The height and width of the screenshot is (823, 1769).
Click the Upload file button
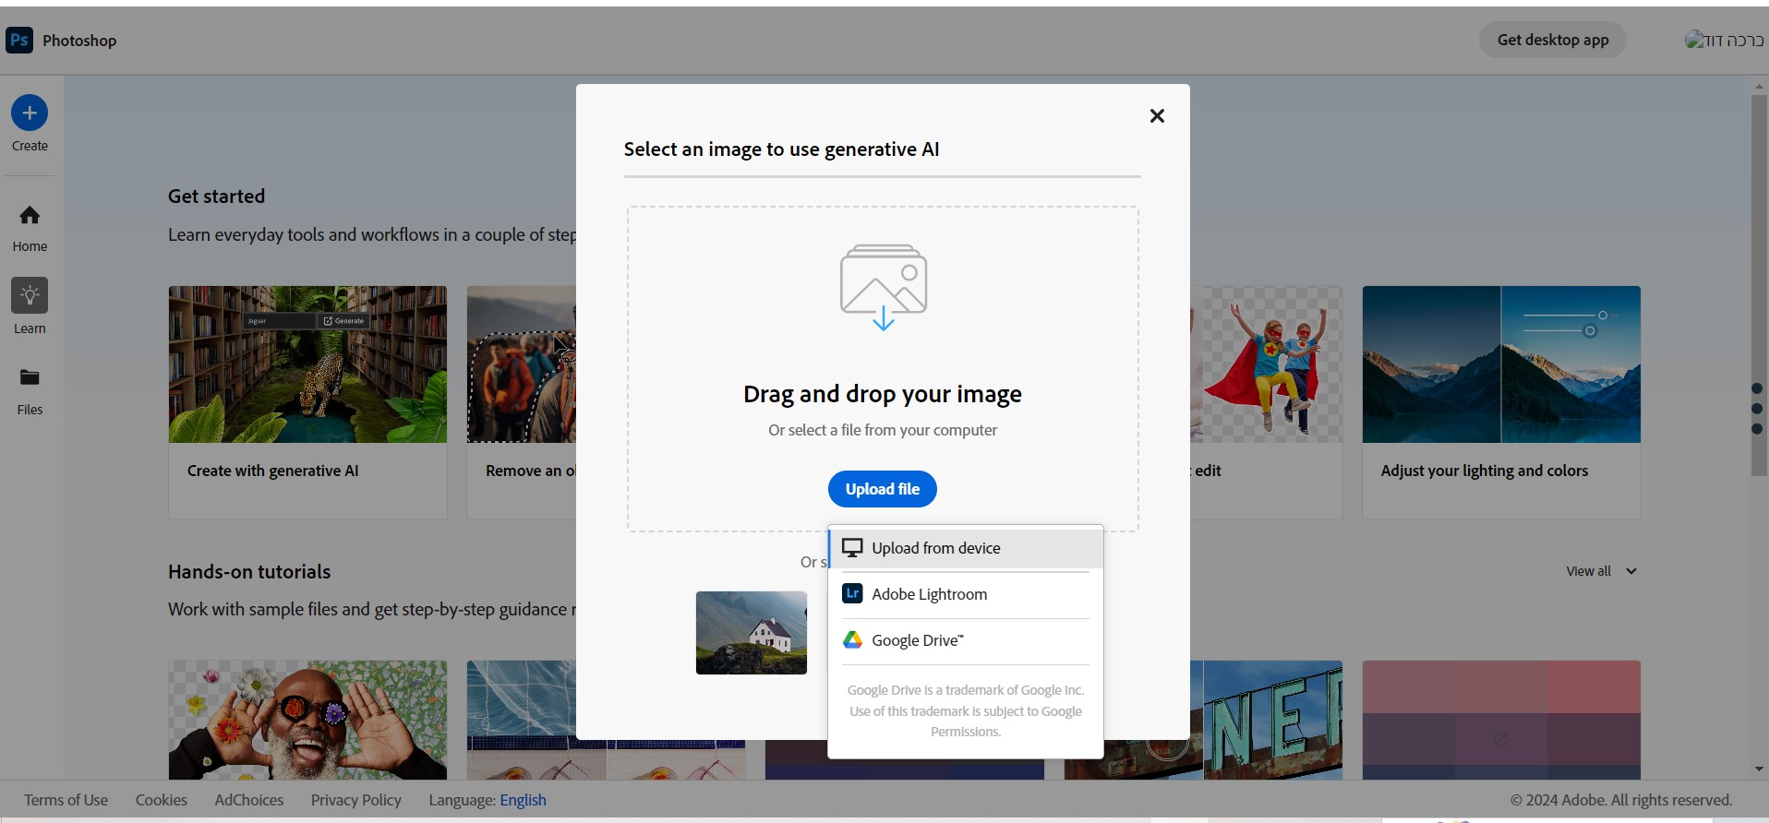point(883,489)
